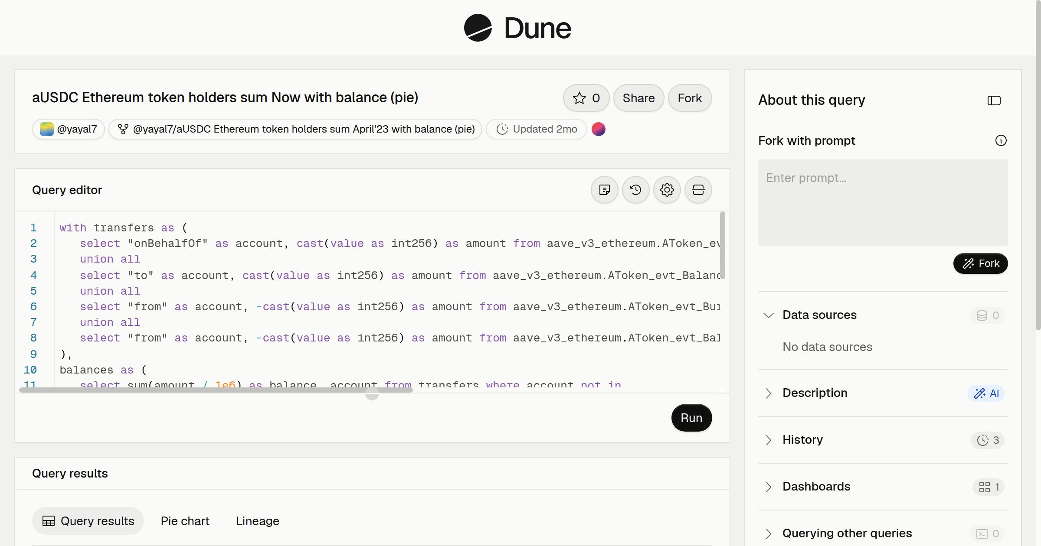This screenshot has height=546, width=1041.
Task: Fork this query with top Fork button
Action: [690, 98]
